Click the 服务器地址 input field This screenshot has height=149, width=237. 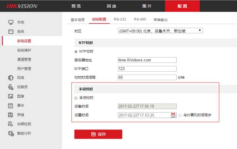point(147,60)
